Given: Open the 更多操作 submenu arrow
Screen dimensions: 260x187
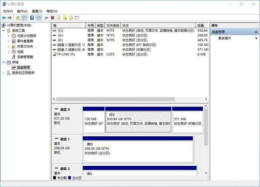Looking at the screenshot, I should click(x=256, y=38).
